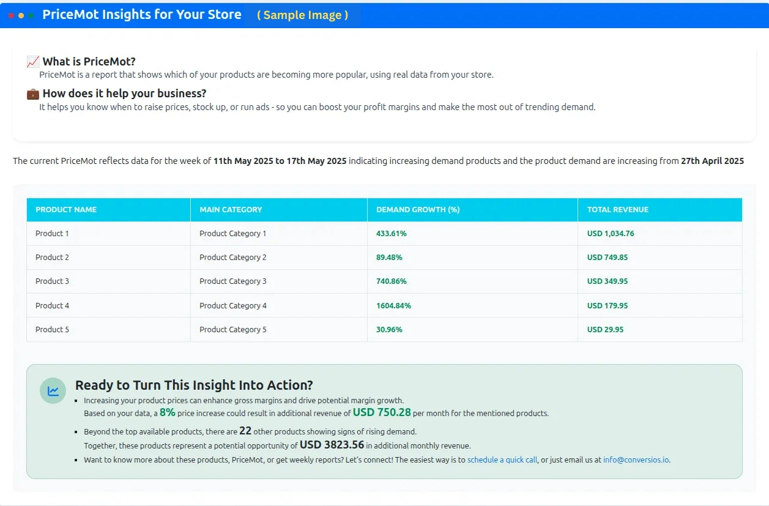Open the schedule a quick call link
Screen dimensions: 769x506
(x=502, y=459)
